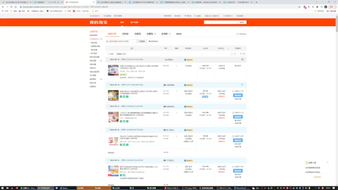The width and height of the screenshot is (338, 190).
Task: Open the browser extensions puzzle icon
Action: click(317, 7)
